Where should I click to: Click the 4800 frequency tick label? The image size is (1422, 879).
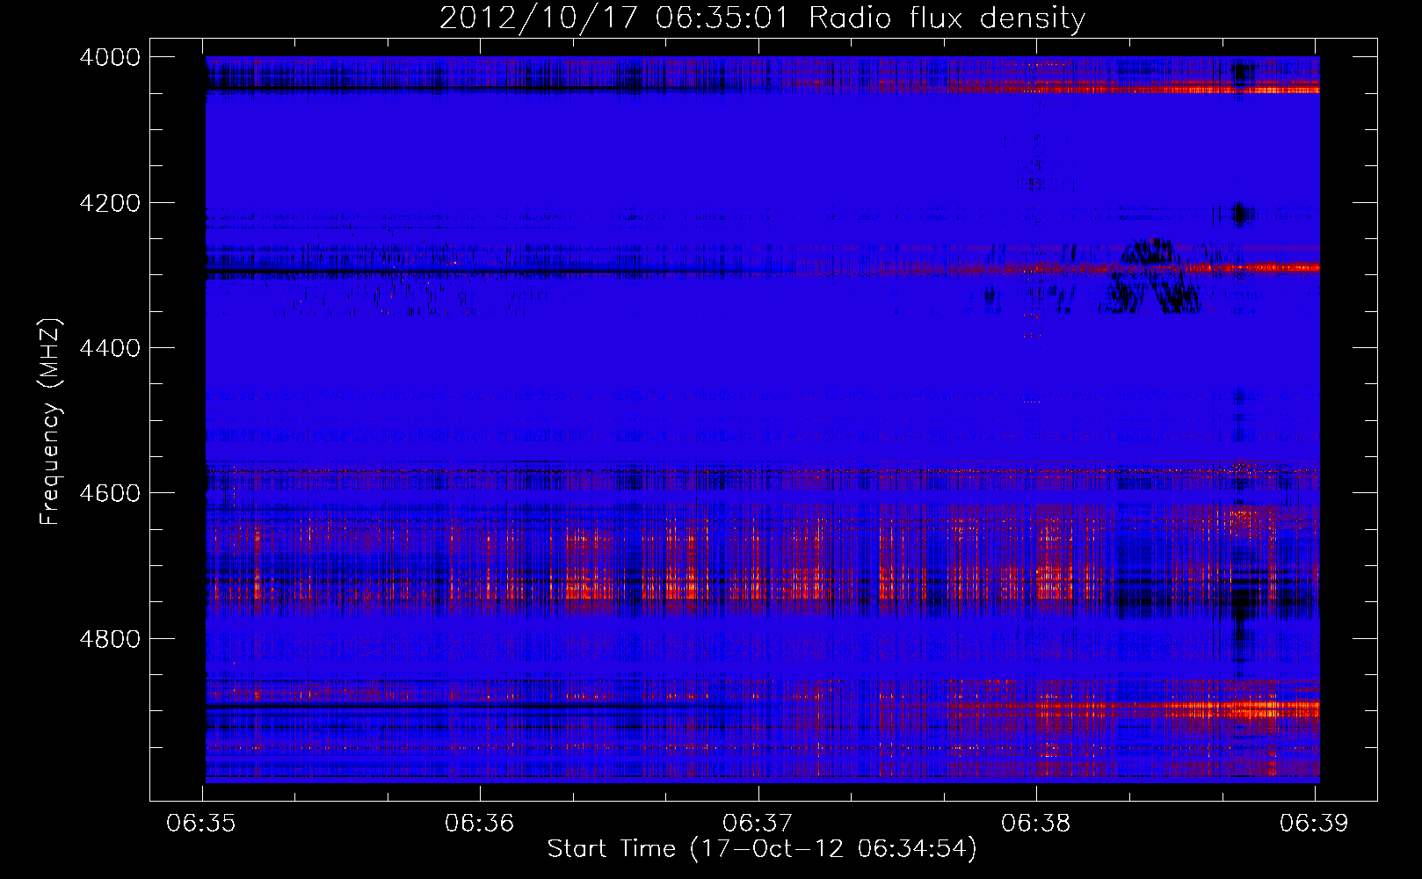pos(110,639)
